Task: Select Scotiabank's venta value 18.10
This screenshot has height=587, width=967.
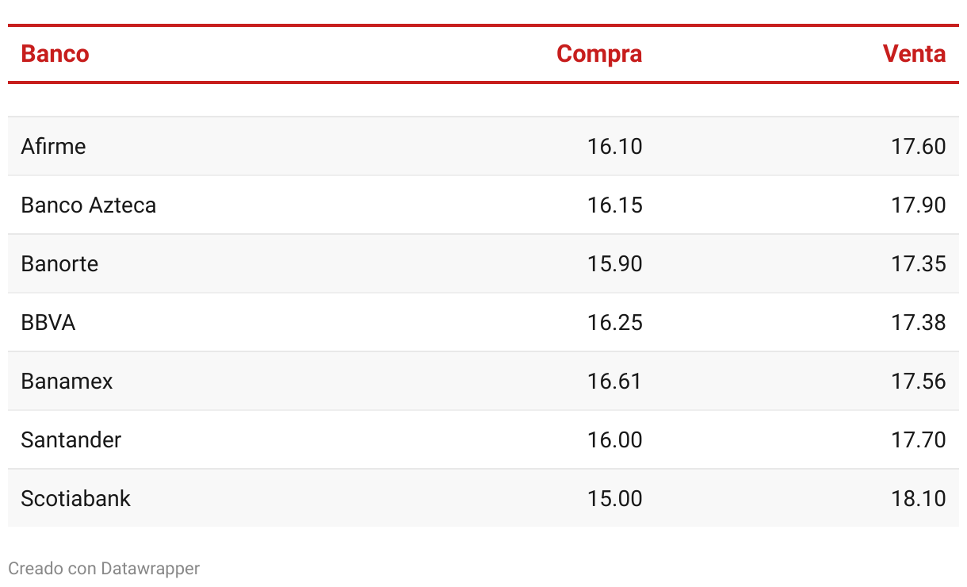Action: pyautogui.click(x=919, y=499)
